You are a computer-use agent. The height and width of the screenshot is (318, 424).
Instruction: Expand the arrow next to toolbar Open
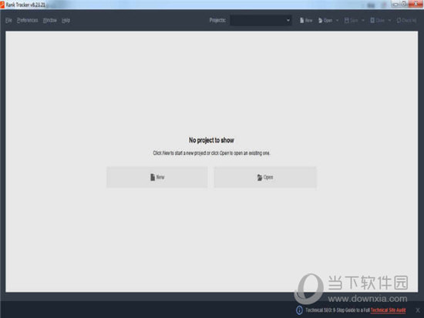(x=337, y=21)
